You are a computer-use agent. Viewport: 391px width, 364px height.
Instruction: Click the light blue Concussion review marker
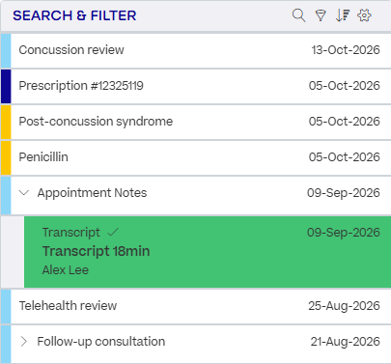(x=6, y=50)
